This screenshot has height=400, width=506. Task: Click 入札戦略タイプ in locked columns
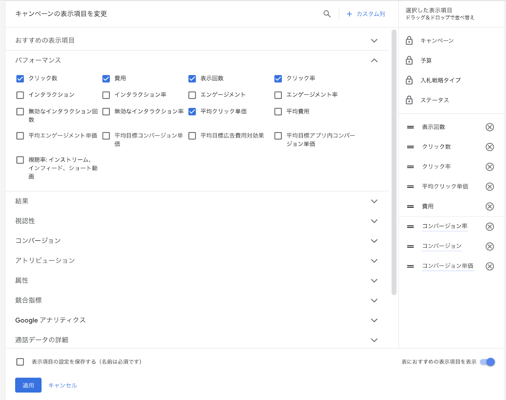441,80
